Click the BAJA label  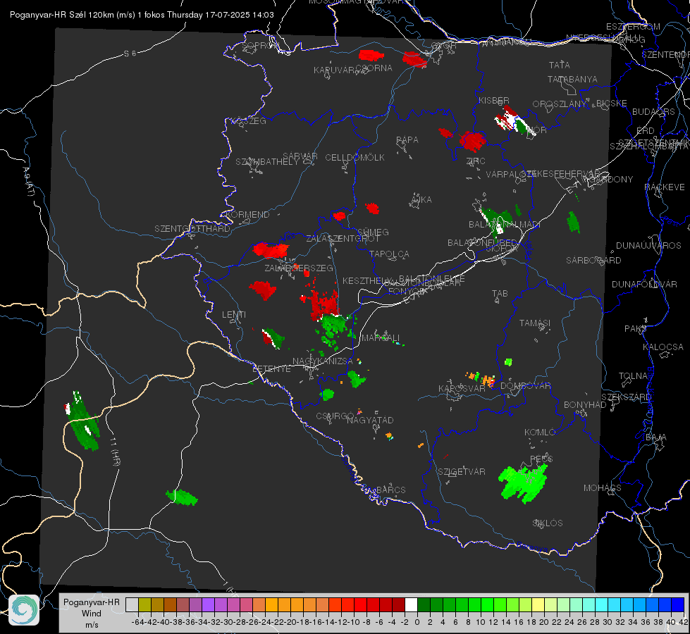pyautogui.click(x=656, y=437)
